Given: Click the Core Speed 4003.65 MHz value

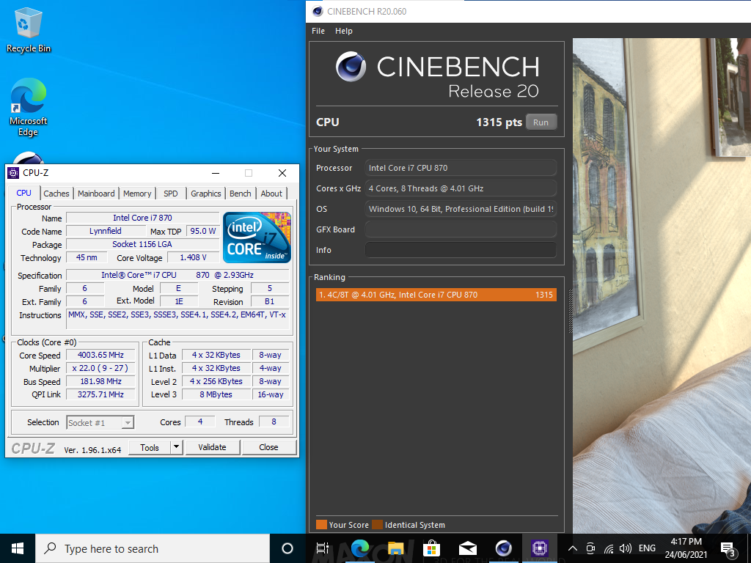Looking at the screenshot, I should pos(100,356).
